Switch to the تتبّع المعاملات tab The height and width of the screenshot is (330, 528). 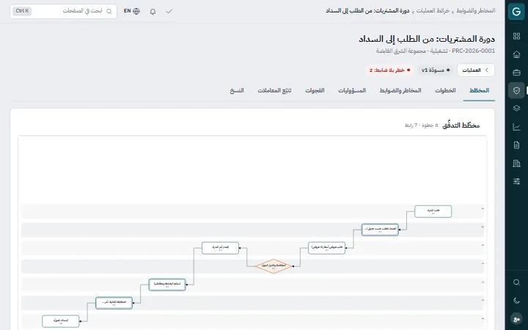(274, 91)
